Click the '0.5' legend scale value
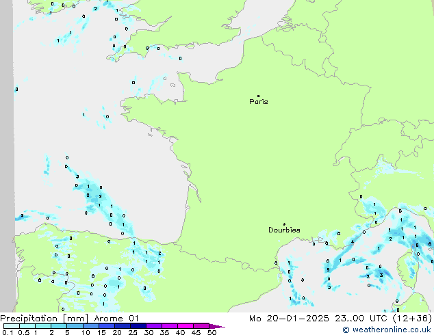This screenshot has height=335, width=434. pyautogui.click(x=24, y=332)
